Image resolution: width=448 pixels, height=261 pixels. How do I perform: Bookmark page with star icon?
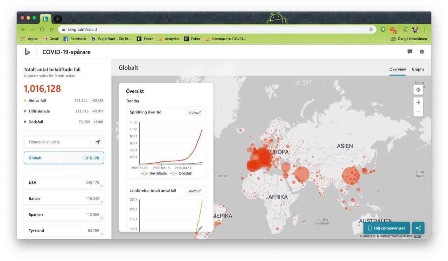tap(371, 30)
